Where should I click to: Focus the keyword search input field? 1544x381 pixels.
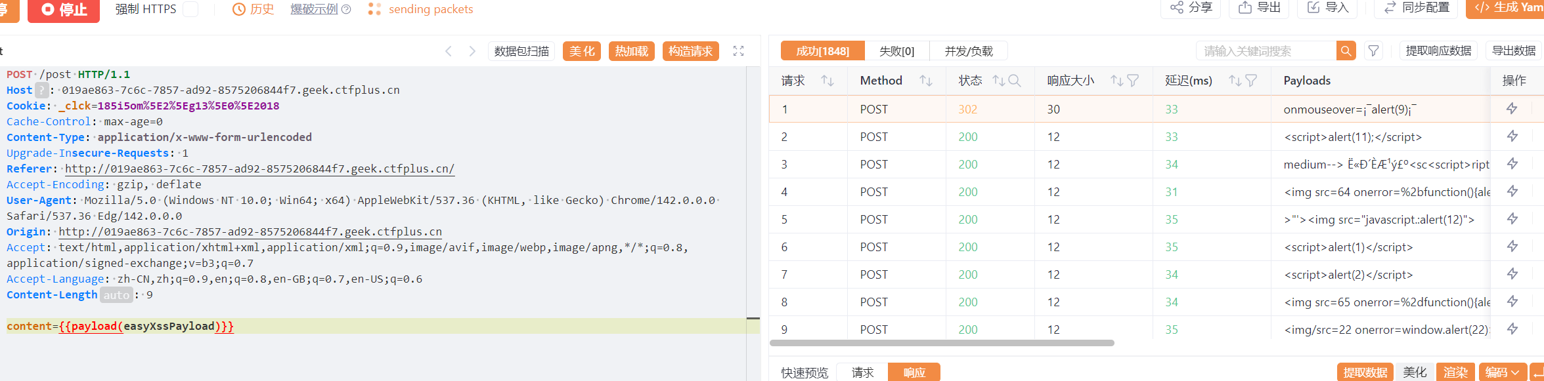(x=1266, y=51)
